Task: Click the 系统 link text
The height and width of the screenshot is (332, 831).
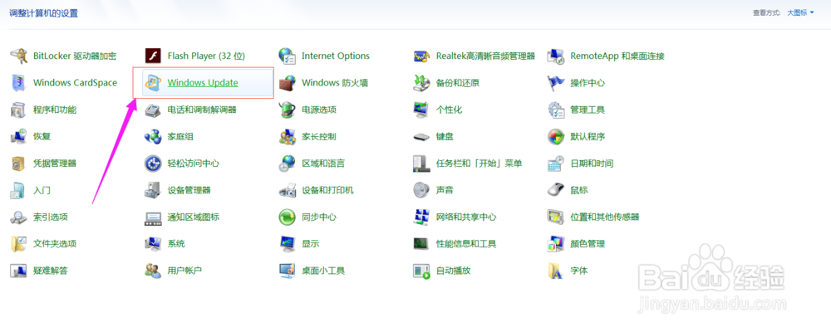Action: coord(176,244)
